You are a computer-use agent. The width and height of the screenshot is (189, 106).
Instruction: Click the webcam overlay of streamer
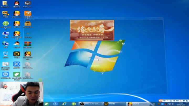coord(22,94)
